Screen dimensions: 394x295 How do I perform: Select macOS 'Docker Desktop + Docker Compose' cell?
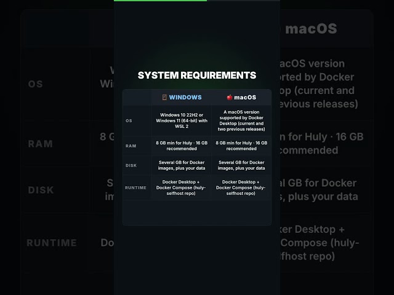point(241,187)
